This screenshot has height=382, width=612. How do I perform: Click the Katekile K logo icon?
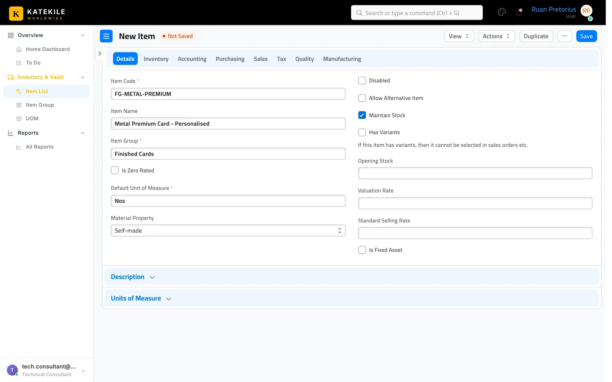click(x=16, y=14)
